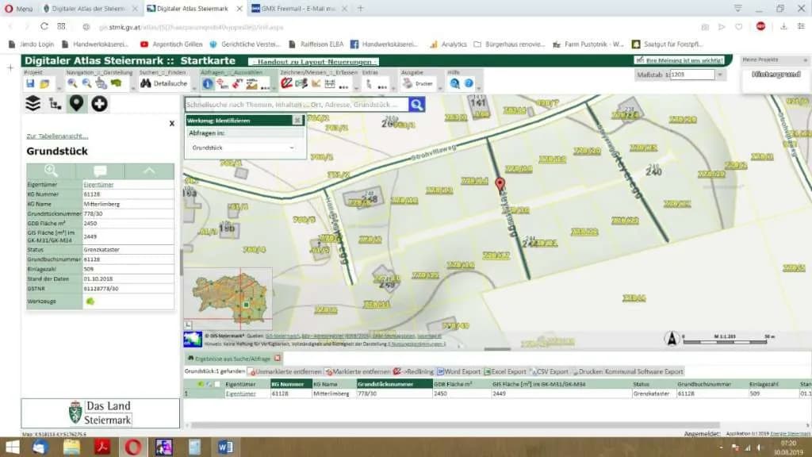Show more Extras tools via dots
Image resolution: width=812 pixels, height=457 pixels.
383,86
